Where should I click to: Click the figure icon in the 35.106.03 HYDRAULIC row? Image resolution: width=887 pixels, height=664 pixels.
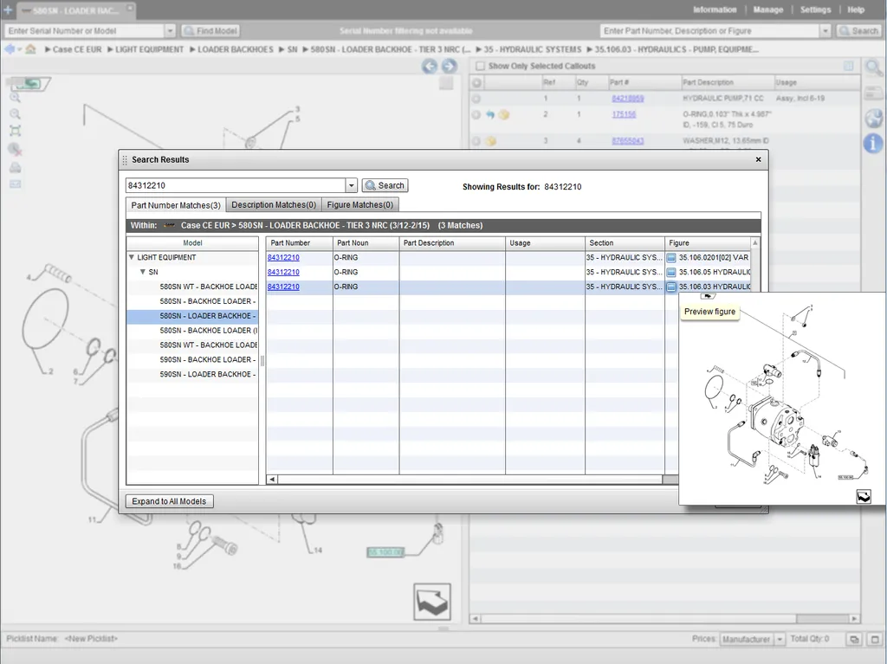(671, 287)
